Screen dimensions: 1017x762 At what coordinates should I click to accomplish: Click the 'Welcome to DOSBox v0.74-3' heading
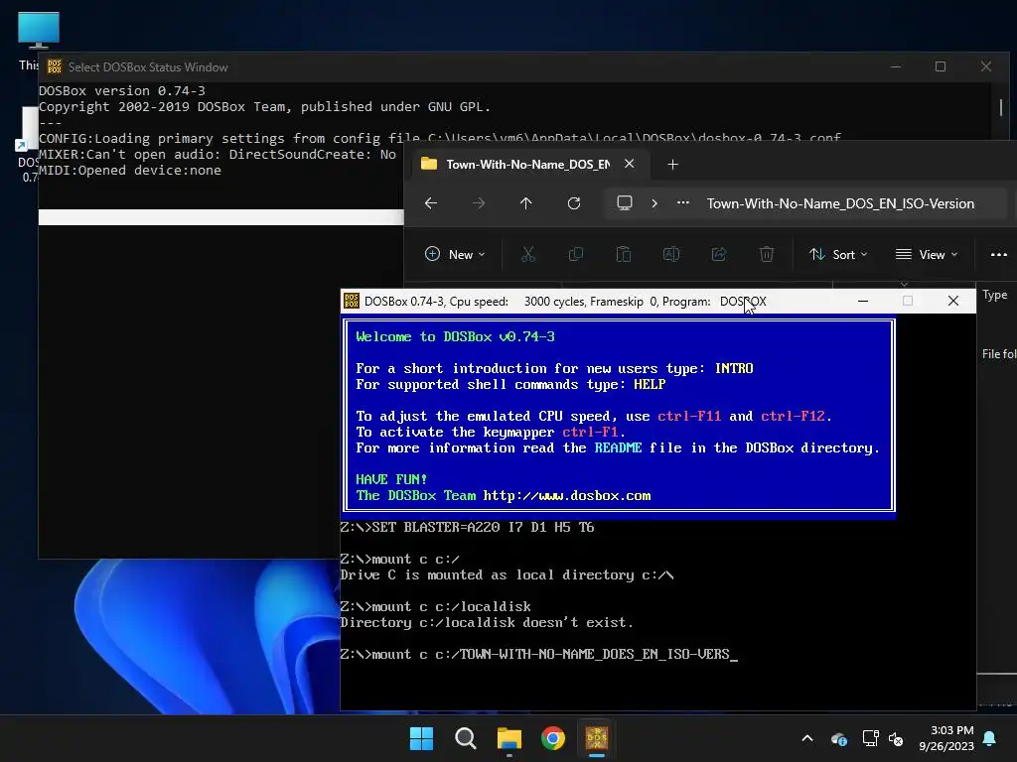click(x=455, y=337)
